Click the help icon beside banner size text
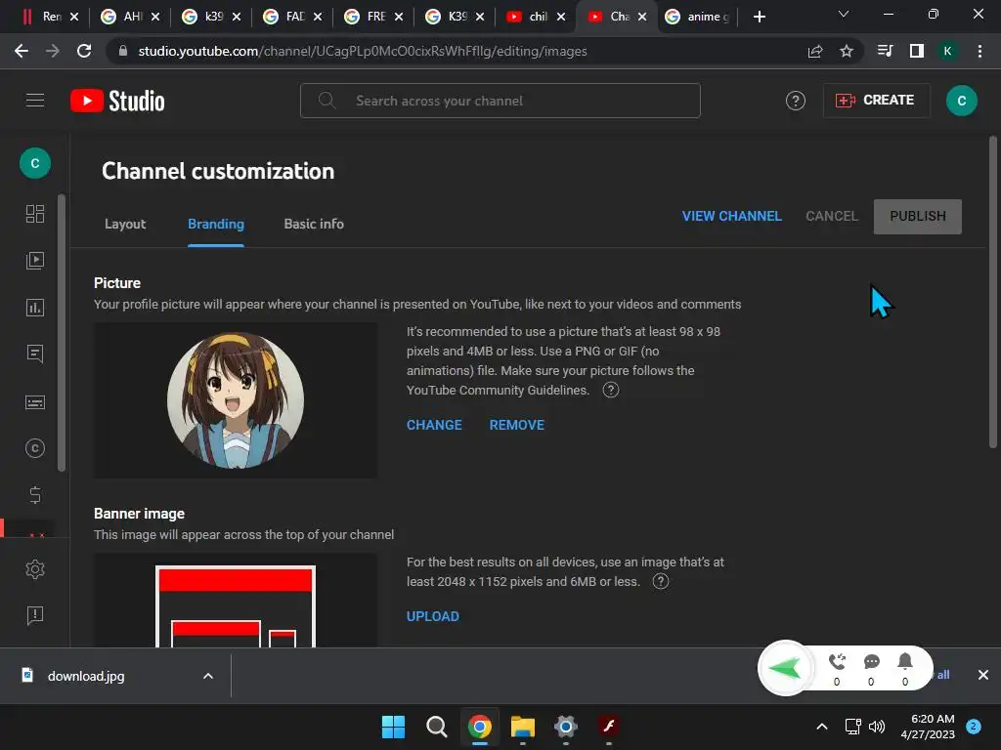The image size is (1001, 750). tap(661, 581)
